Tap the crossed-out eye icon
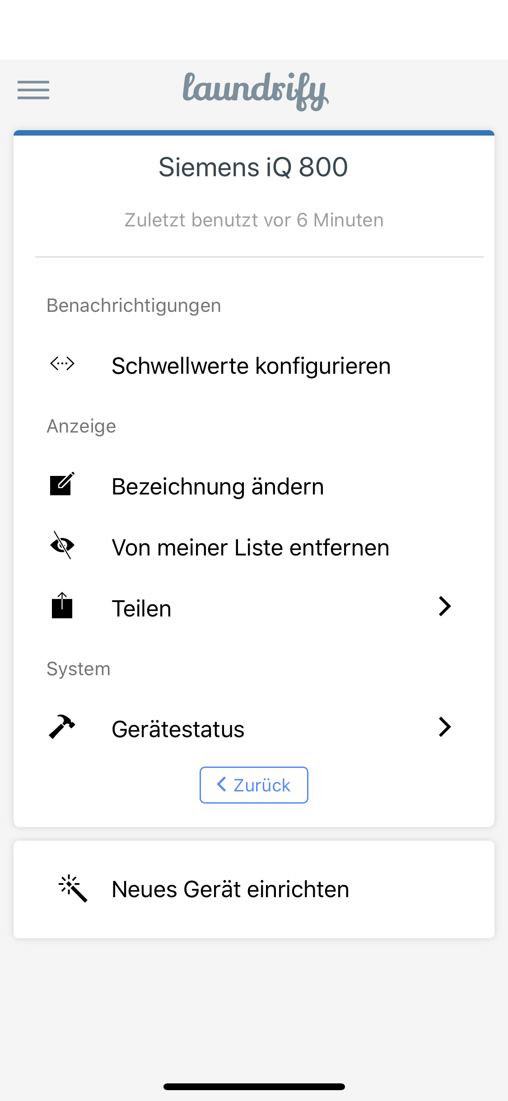Screen dimensions: 508x1101 (62, 545)
